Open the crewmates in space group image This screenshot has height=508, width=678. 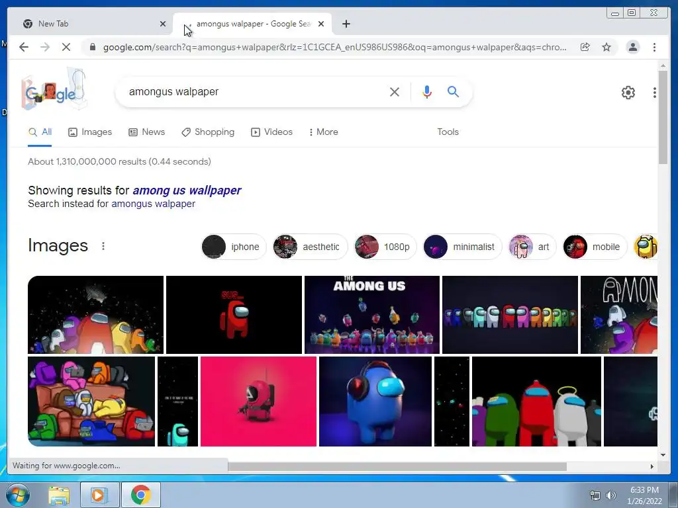click(95, 315)
